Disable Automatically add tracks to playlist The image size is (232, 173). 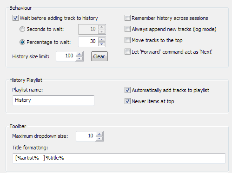(127, 90)
